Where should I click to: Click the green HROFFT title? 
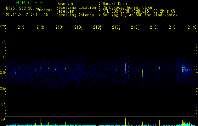[x=32, y=3]
